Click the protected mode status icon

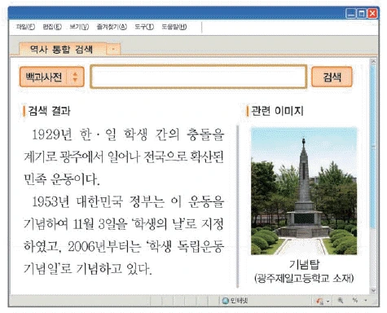click(x=319, y=301)
